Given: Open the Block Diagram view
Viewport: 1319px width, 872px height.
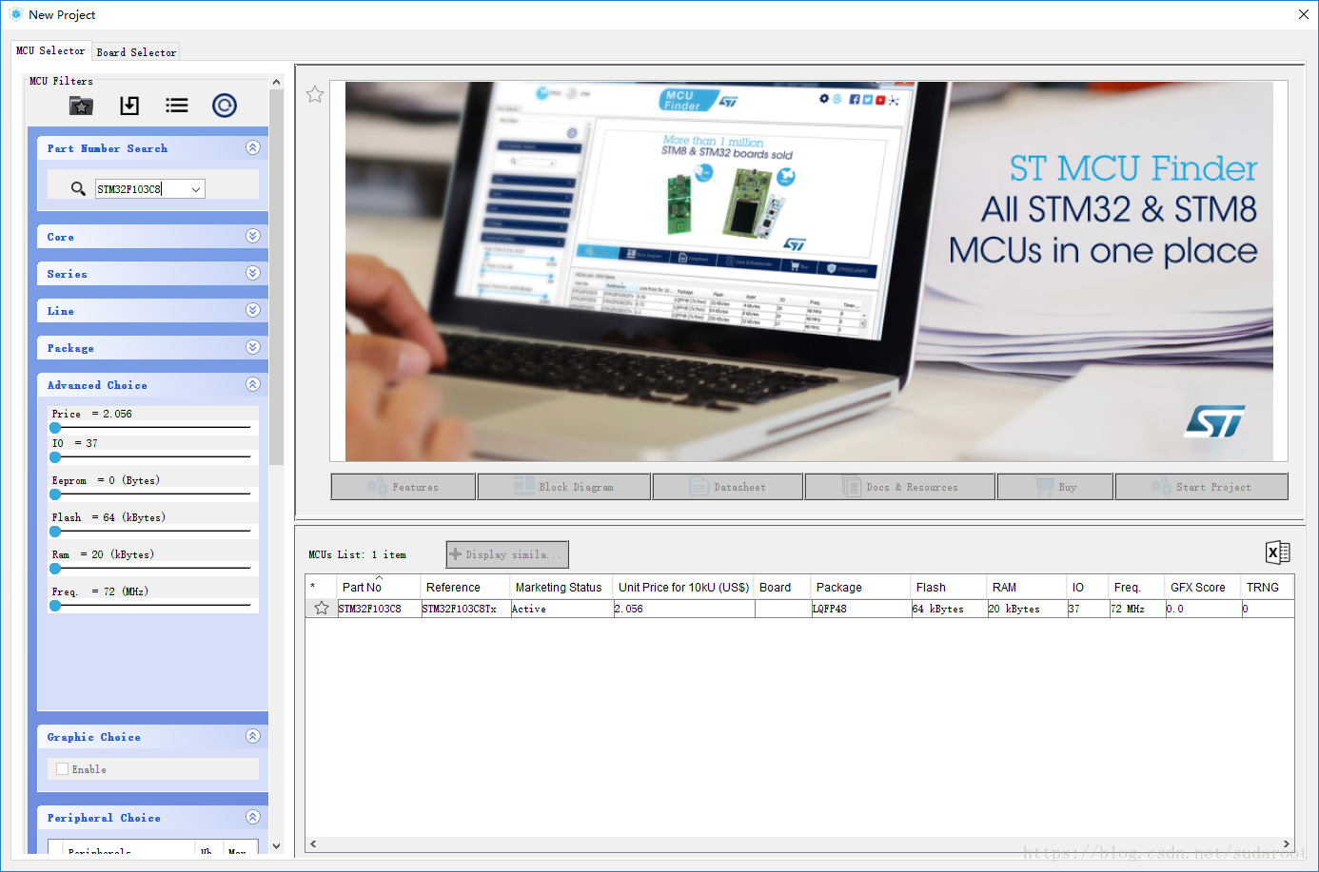Looking at the screenshot, I should [x=564, y=487].
